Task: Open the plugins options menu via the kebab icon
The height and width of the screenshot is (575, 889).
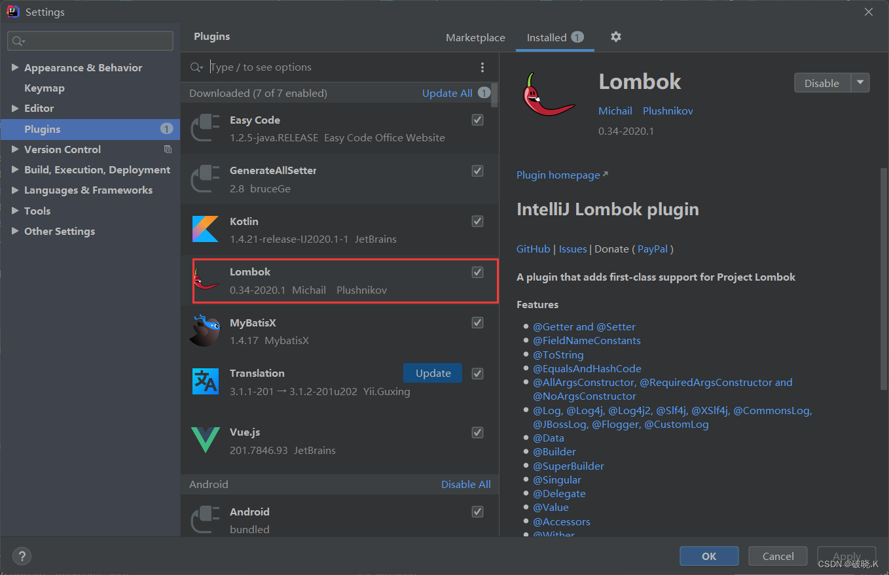Action: (x=482, y=67)
